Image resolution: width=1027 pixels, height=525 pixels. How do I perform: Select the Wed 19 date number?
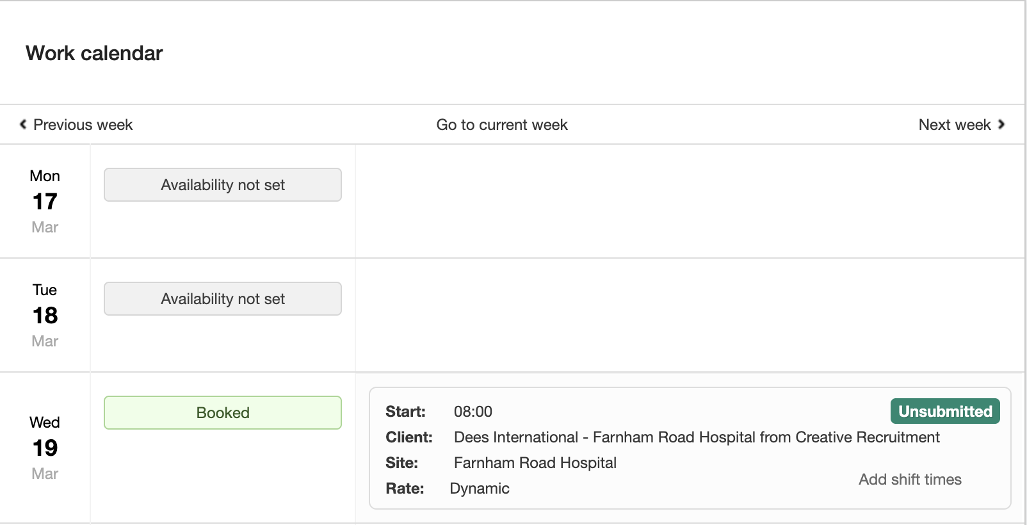[45, 448]
